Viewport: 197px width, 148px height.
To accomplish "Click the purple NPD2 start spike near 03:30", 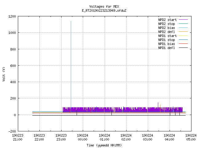I will pyautogui.click(x=158, y=105).
